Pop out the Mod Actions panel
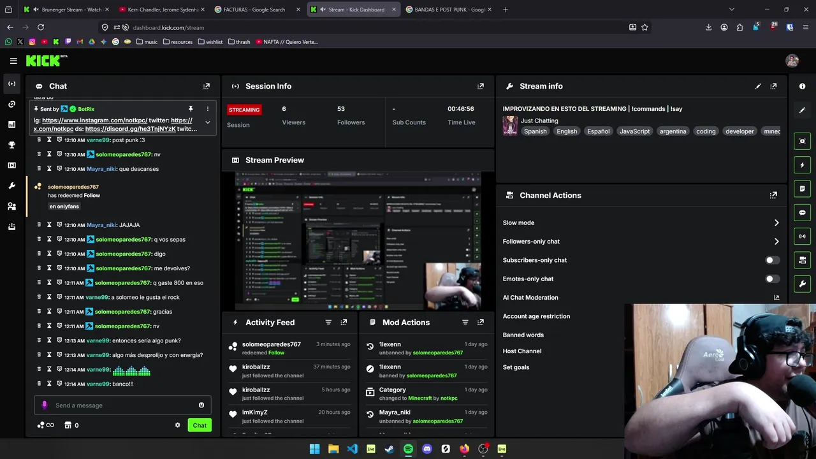The width and height of the screenshot is (816, 459). point(481,323)
